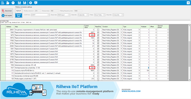Screen dimensions: 191x99
Task: Click the Add register button
Action: (7, 15)
